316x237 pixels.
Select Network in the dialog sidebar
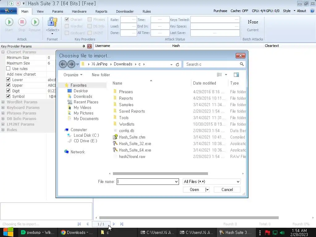[77, 152]
